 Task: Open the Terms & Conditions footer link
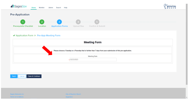pyautogui.click(x=17, y=97)
